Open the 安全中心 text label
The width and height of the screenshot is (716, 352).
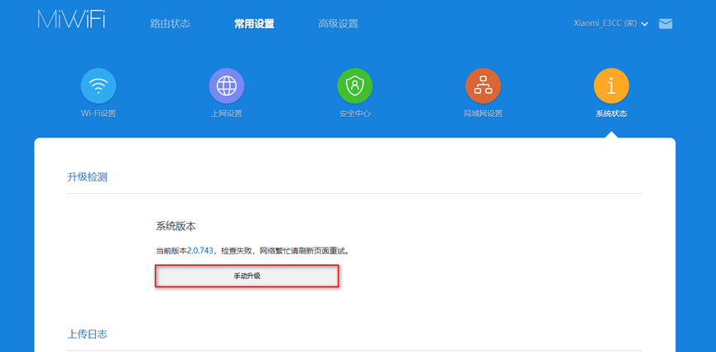(x=354, y=113)
